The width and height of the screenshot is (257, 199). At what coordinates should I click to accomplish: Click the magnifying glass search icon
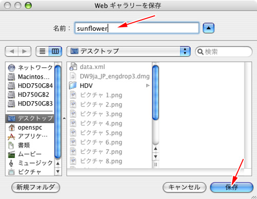pyautogui.click(x=200, y=51)
